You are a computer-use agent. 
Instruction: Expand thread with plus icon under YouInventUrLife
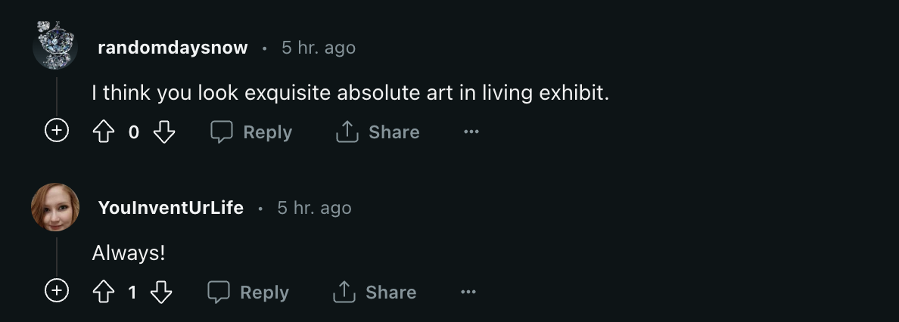click(x=57, y=291)
